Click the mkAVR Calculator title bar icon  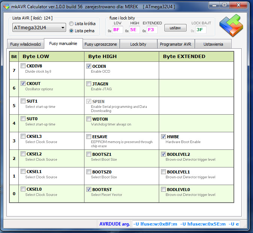pos(6,7)
